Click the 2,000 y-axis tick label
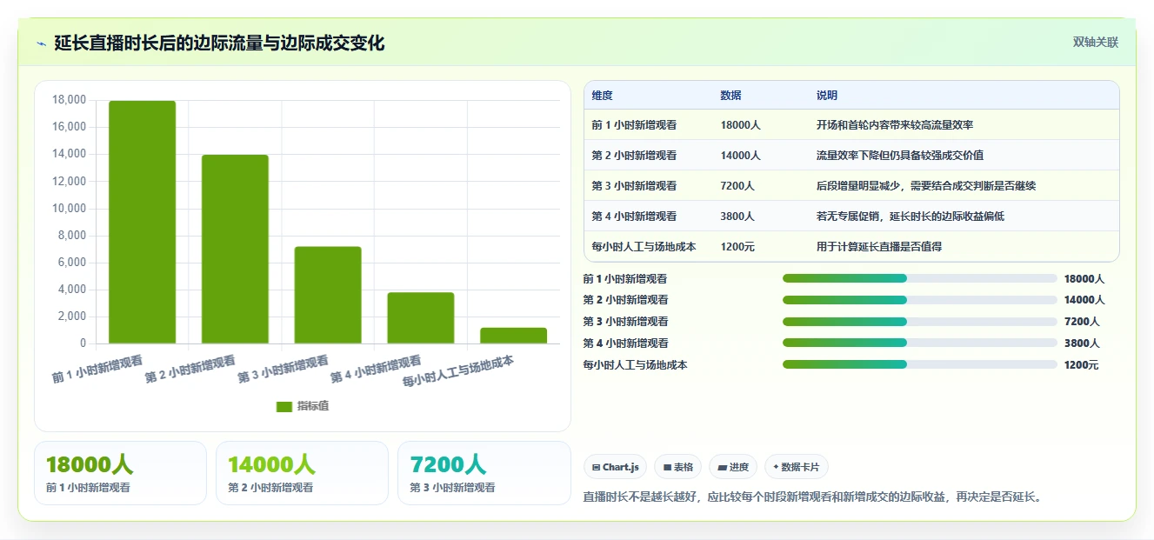Image resolution: width=1154 pixels, height=540 pixels. tap(71, 317)
